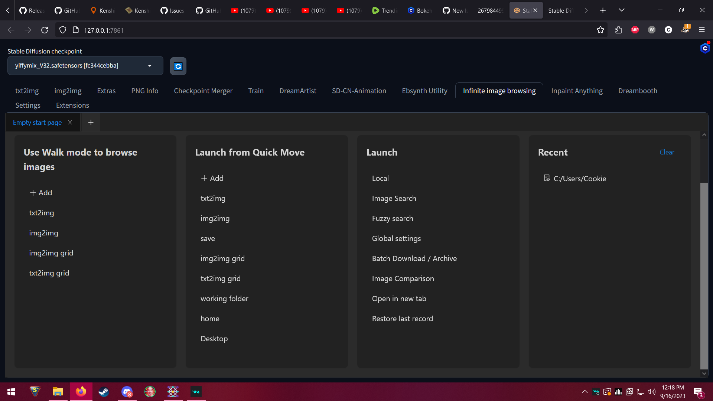Open the Dreambooth tab
This screenshot has width=713, height=401.
(x=638, y=91)
